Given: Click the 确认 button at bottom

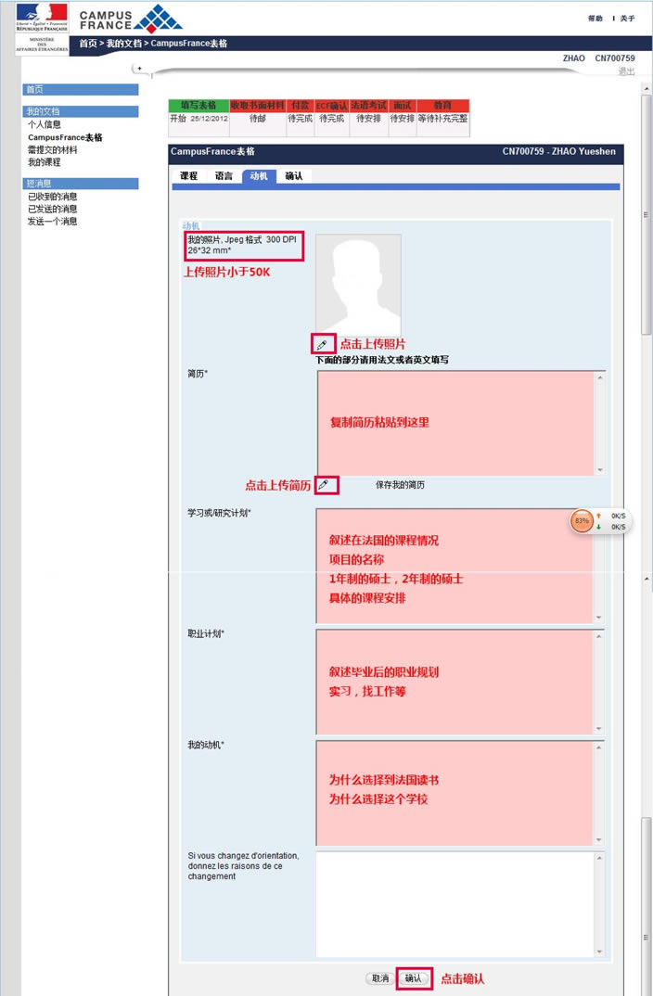Looking at the screenshot, I should pos(414,978).
